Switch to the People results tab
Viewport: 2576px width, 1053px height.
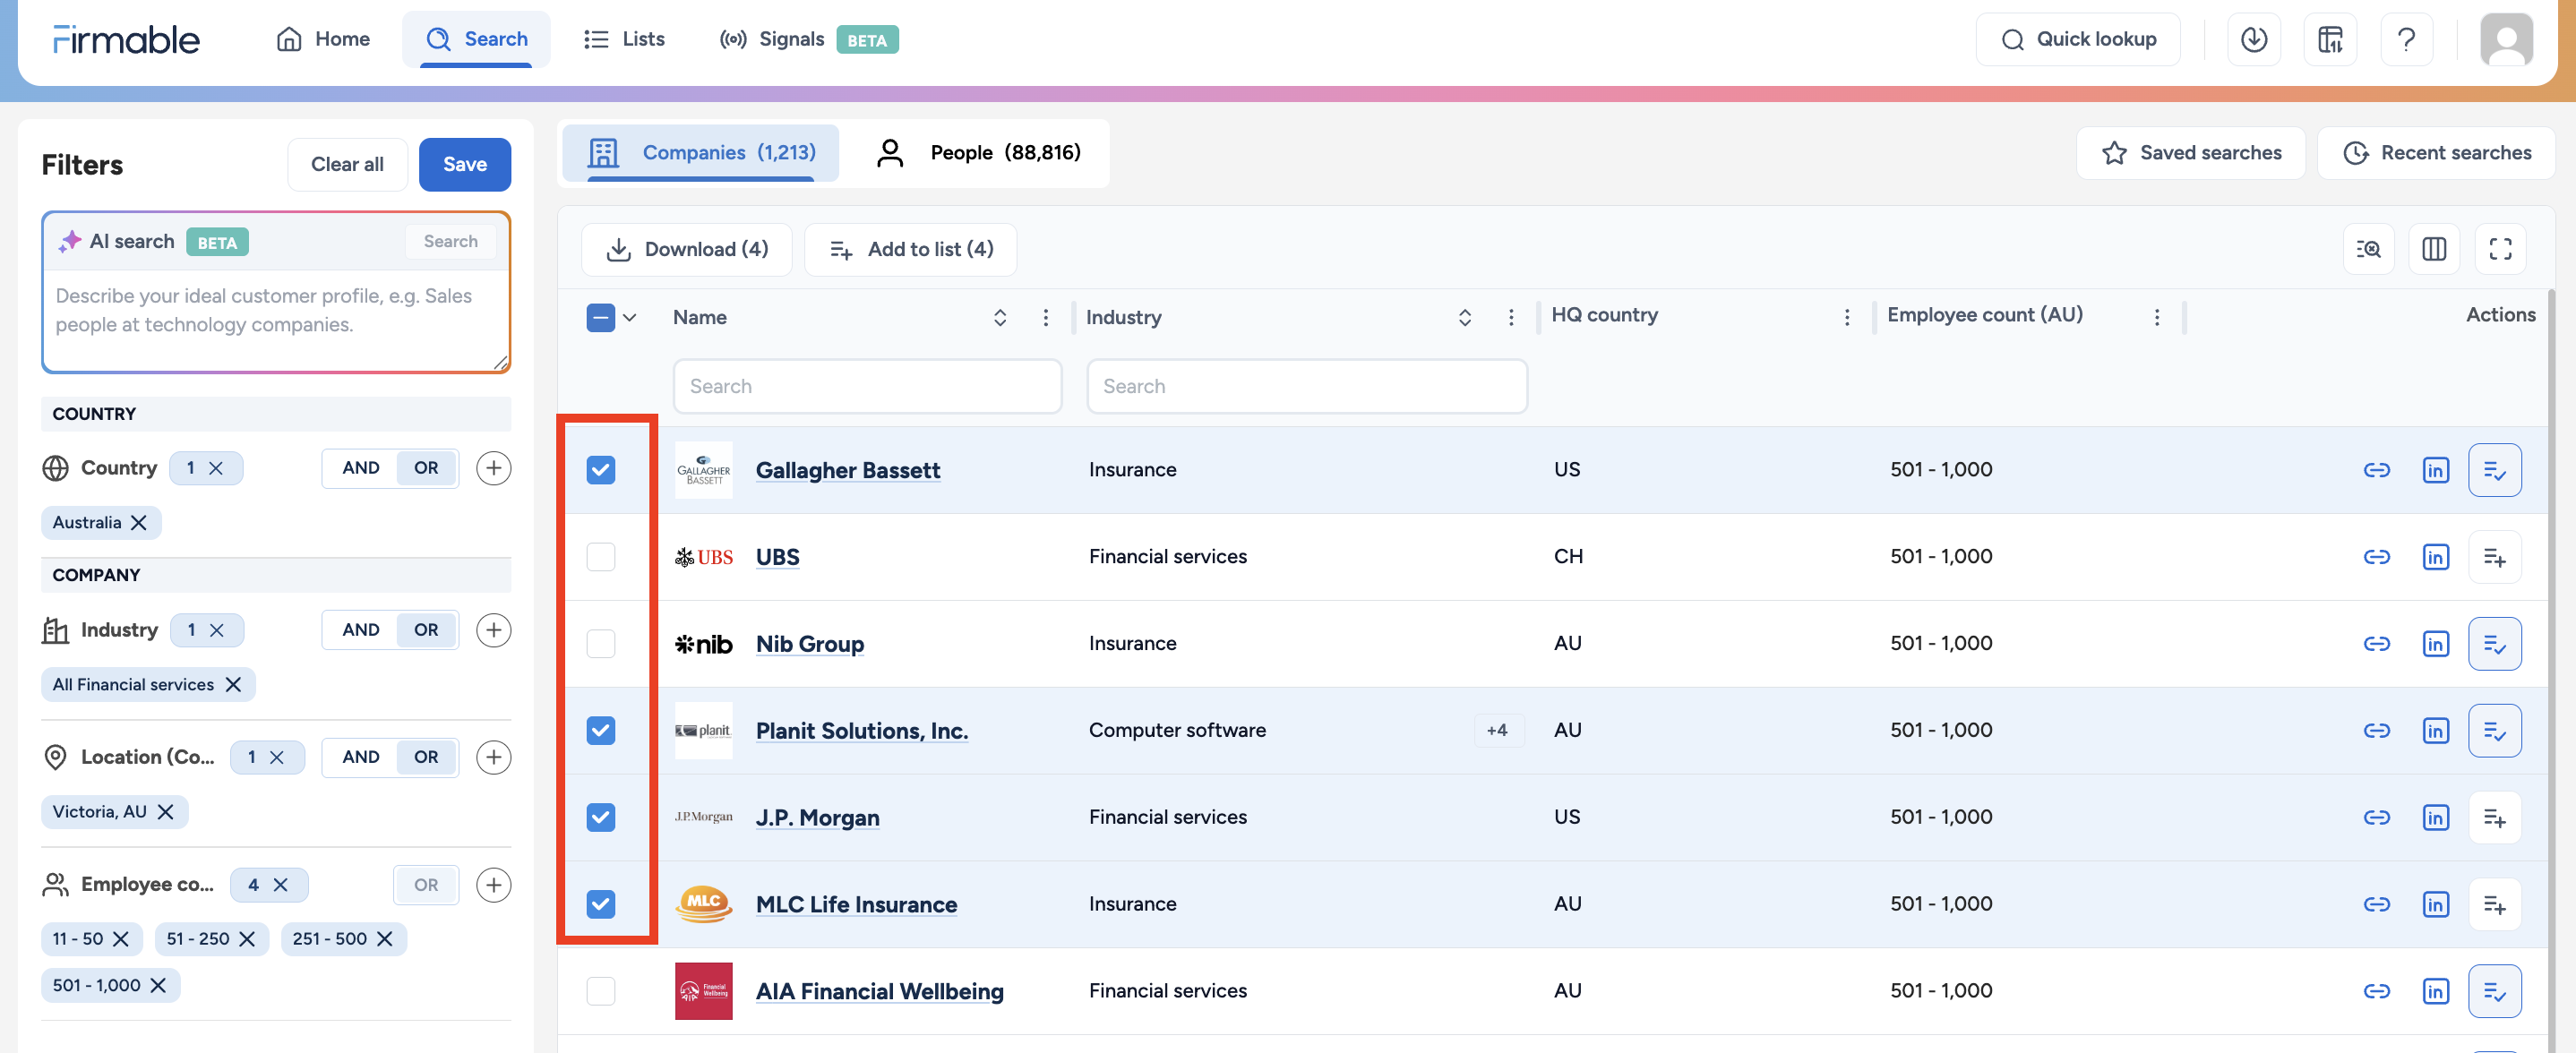[x=977, y=153]
